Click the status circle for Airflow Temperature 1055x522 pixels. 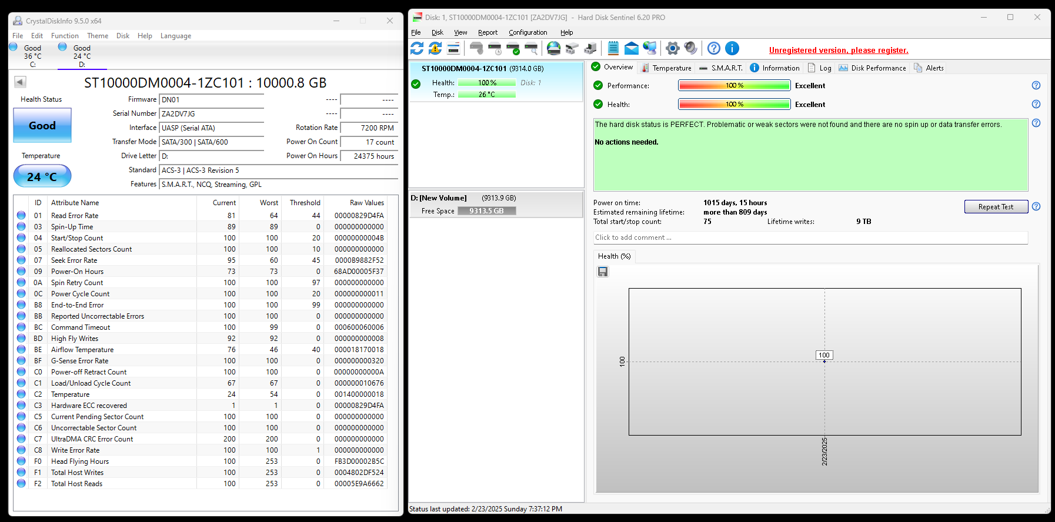point(21,350)
